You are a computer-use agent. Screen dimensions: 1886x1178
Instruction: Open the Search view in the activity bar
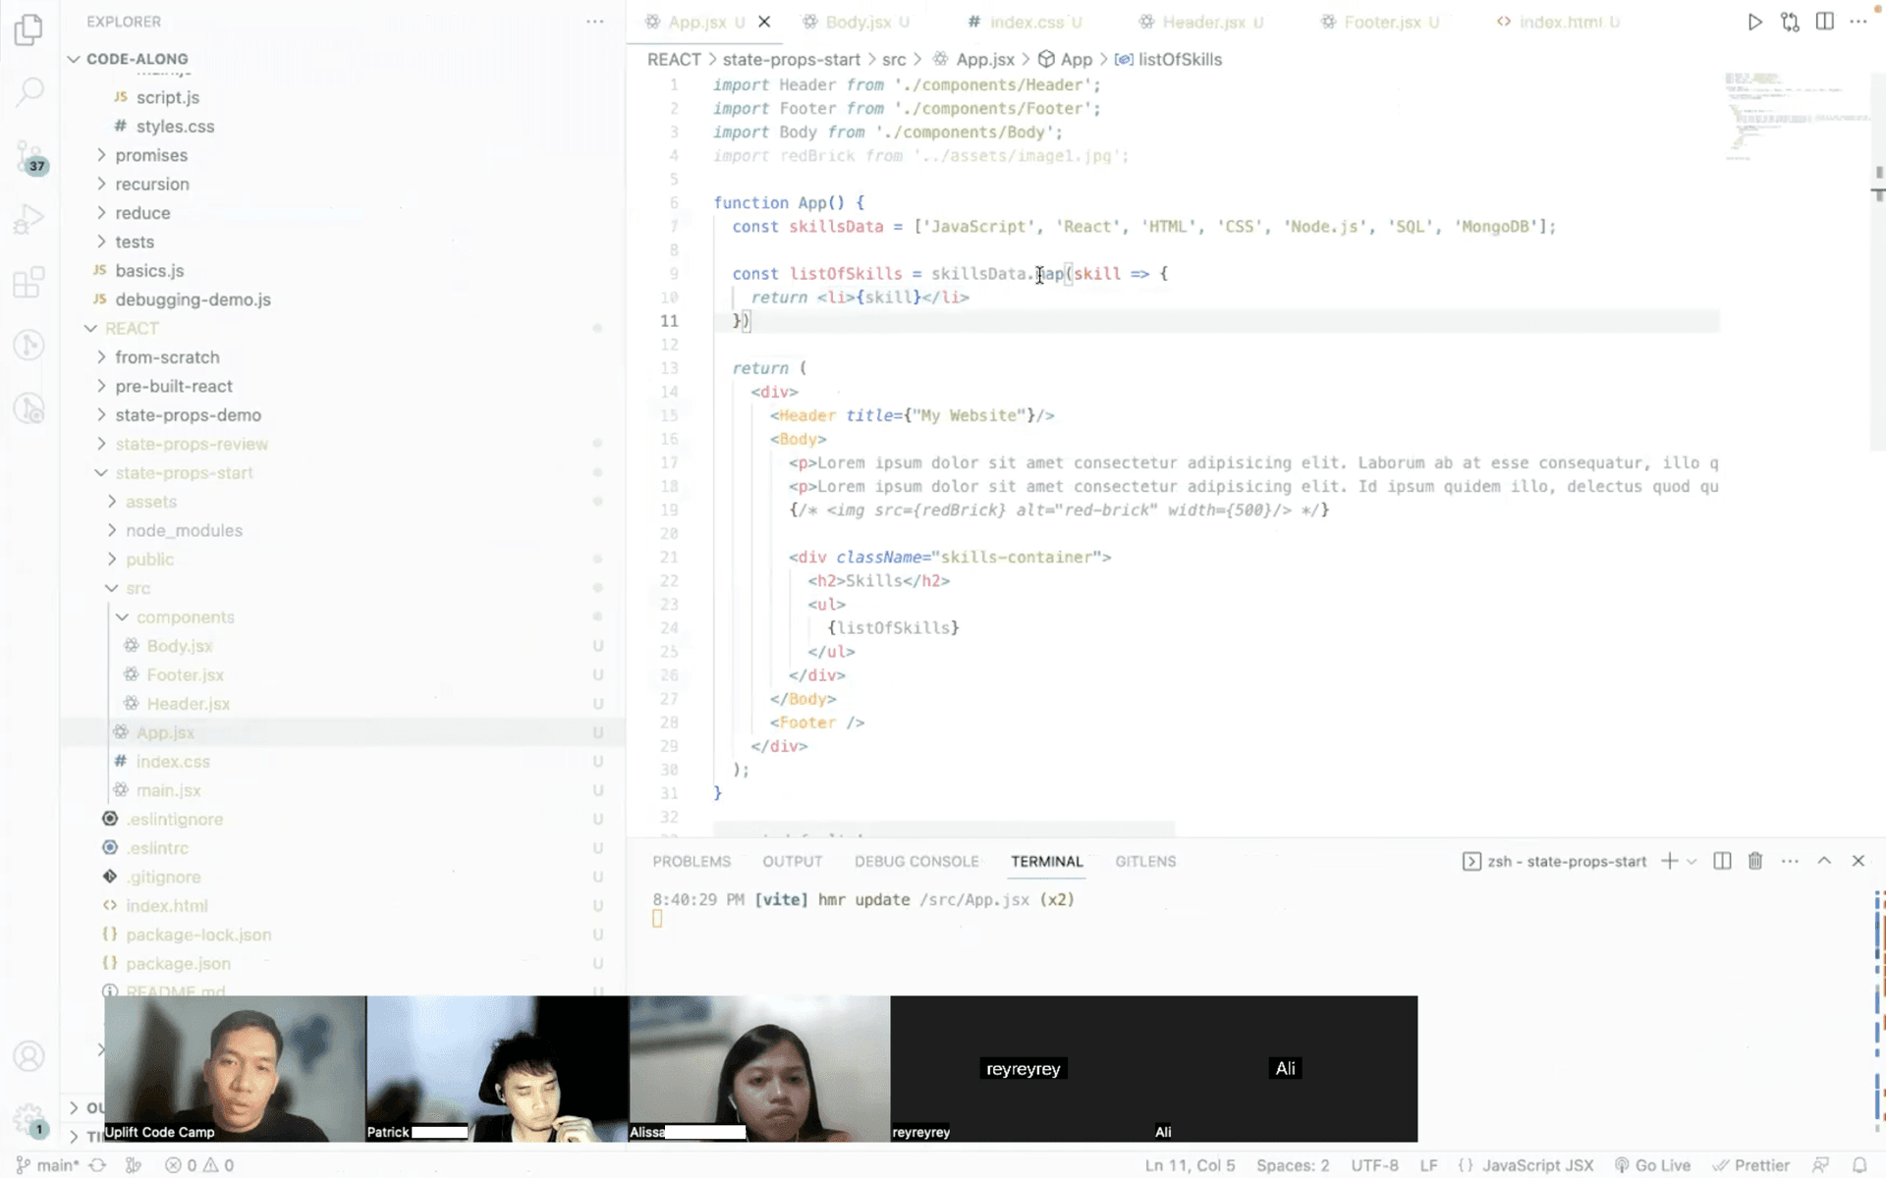(x=28, y=91)
